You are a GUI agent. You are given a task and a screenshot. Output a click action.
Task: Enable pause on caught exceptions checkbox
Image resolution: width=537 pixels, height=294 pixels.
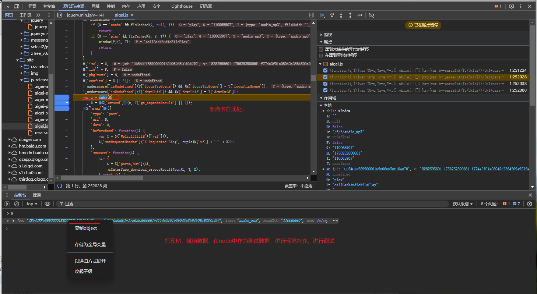(x=321, y=55)
